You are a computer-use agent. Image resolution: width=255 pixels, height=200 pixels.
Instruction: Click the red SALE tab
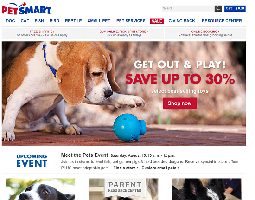coord(157,21)
